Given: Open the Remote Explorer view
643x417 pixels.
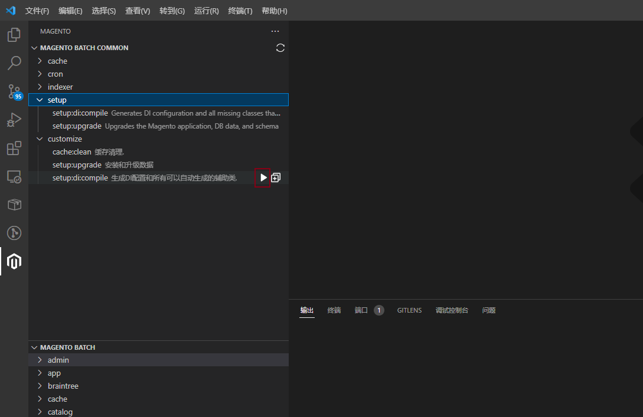Looking at the screenshot, I should click(x=14, y=176).
